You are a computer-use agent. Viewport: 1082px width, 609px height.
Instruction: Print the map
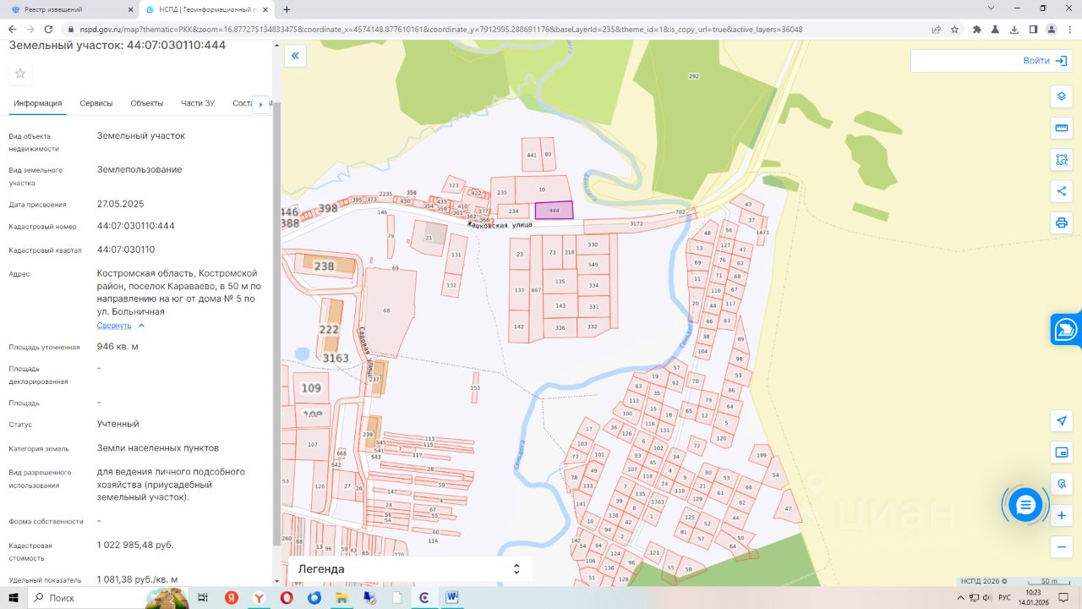[1062, 223]
